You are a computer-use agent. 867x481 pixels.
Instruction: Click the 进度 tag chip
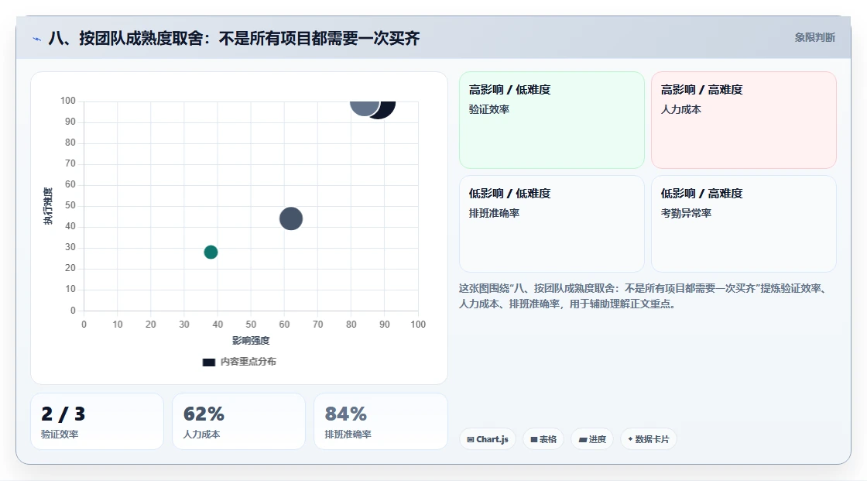click(x=591, y=439)
